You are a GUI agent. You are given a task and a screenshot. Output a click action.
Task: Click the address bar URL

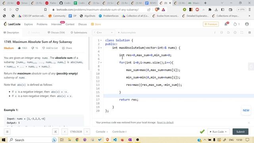click(x=97, y=10)
